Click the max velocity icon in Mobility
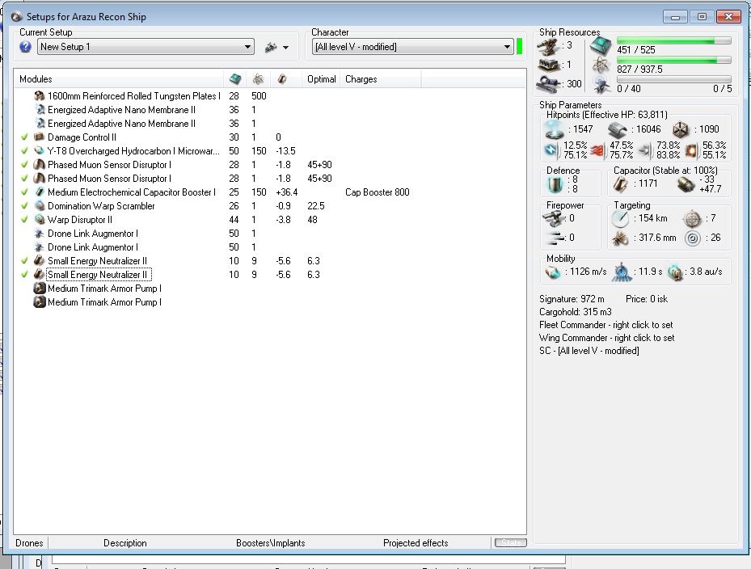This screenshot has width=751, height=569. 552,272
